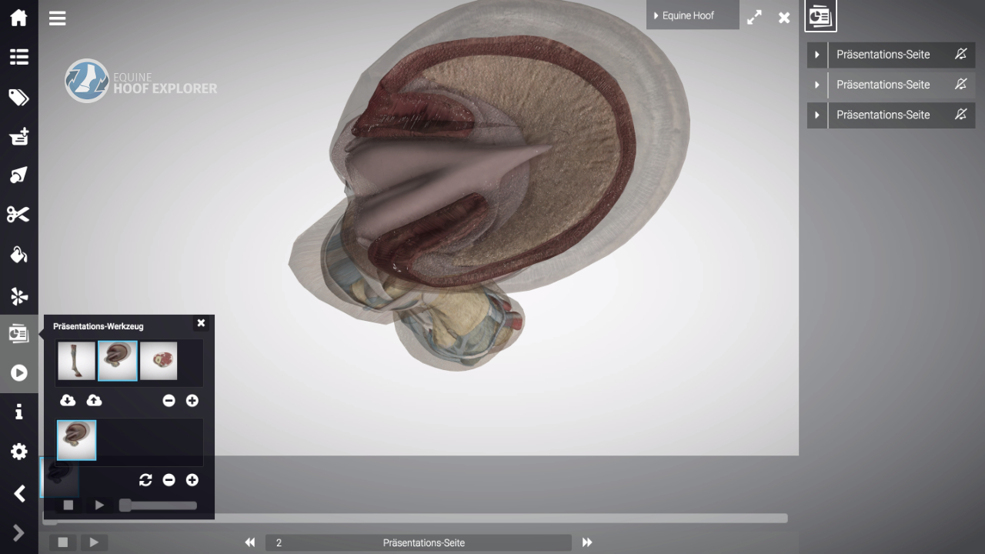Select the paint bucket coloring tool

coord(18,254)
